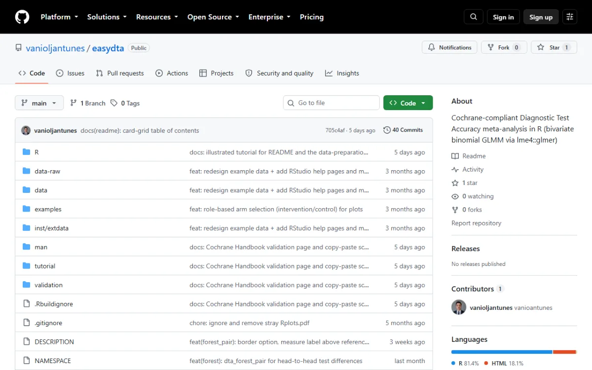Click the repository book icon beside vanioljantunes
The height and width of the screenshot is (370, 592).
pyautogui.click(x=18, y=48)
